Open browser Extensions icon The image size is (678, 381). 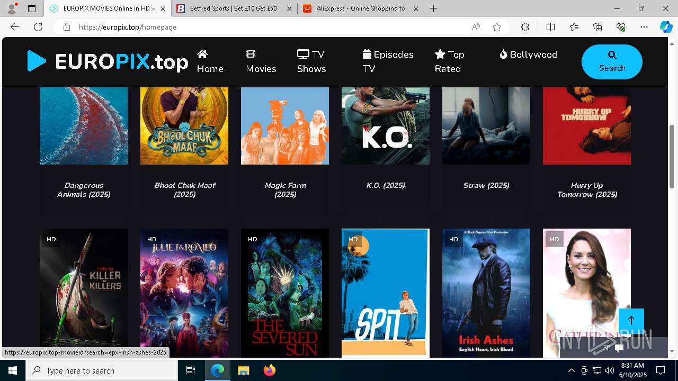[525, 27]
